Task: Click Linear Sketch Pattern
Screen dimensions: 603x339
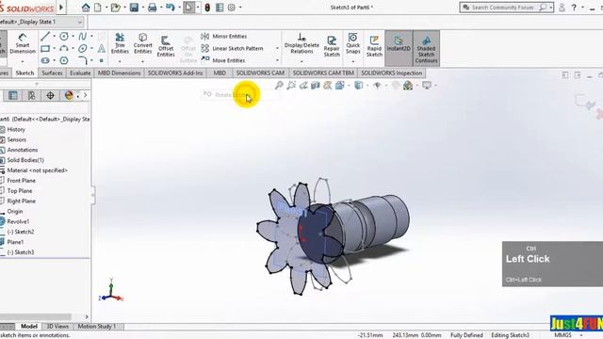Action: (x=233, y=48)
